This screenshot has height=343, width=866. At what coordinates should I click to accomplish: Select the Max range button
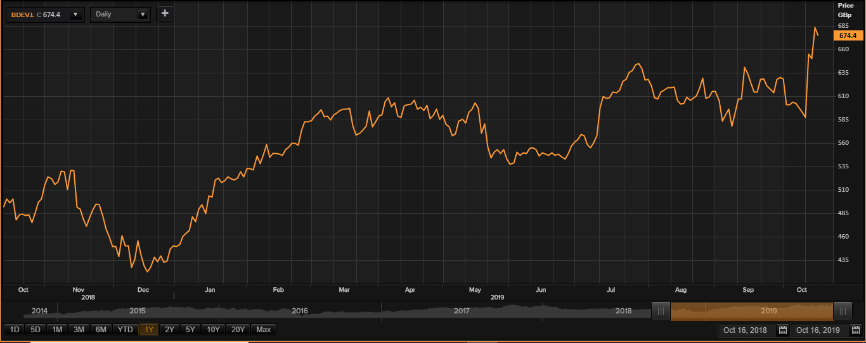point(264,330)
